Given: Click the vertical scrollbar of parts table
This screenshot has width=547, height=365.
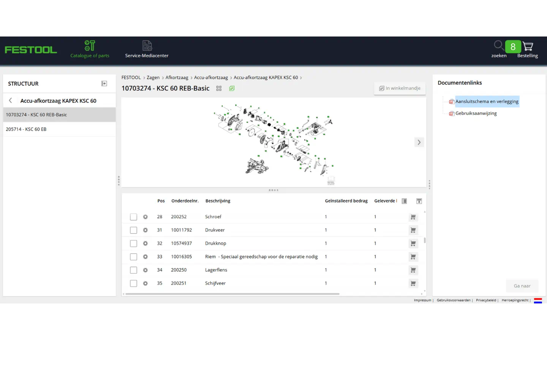Looking at the screenshot, I should tap(425, 240).
